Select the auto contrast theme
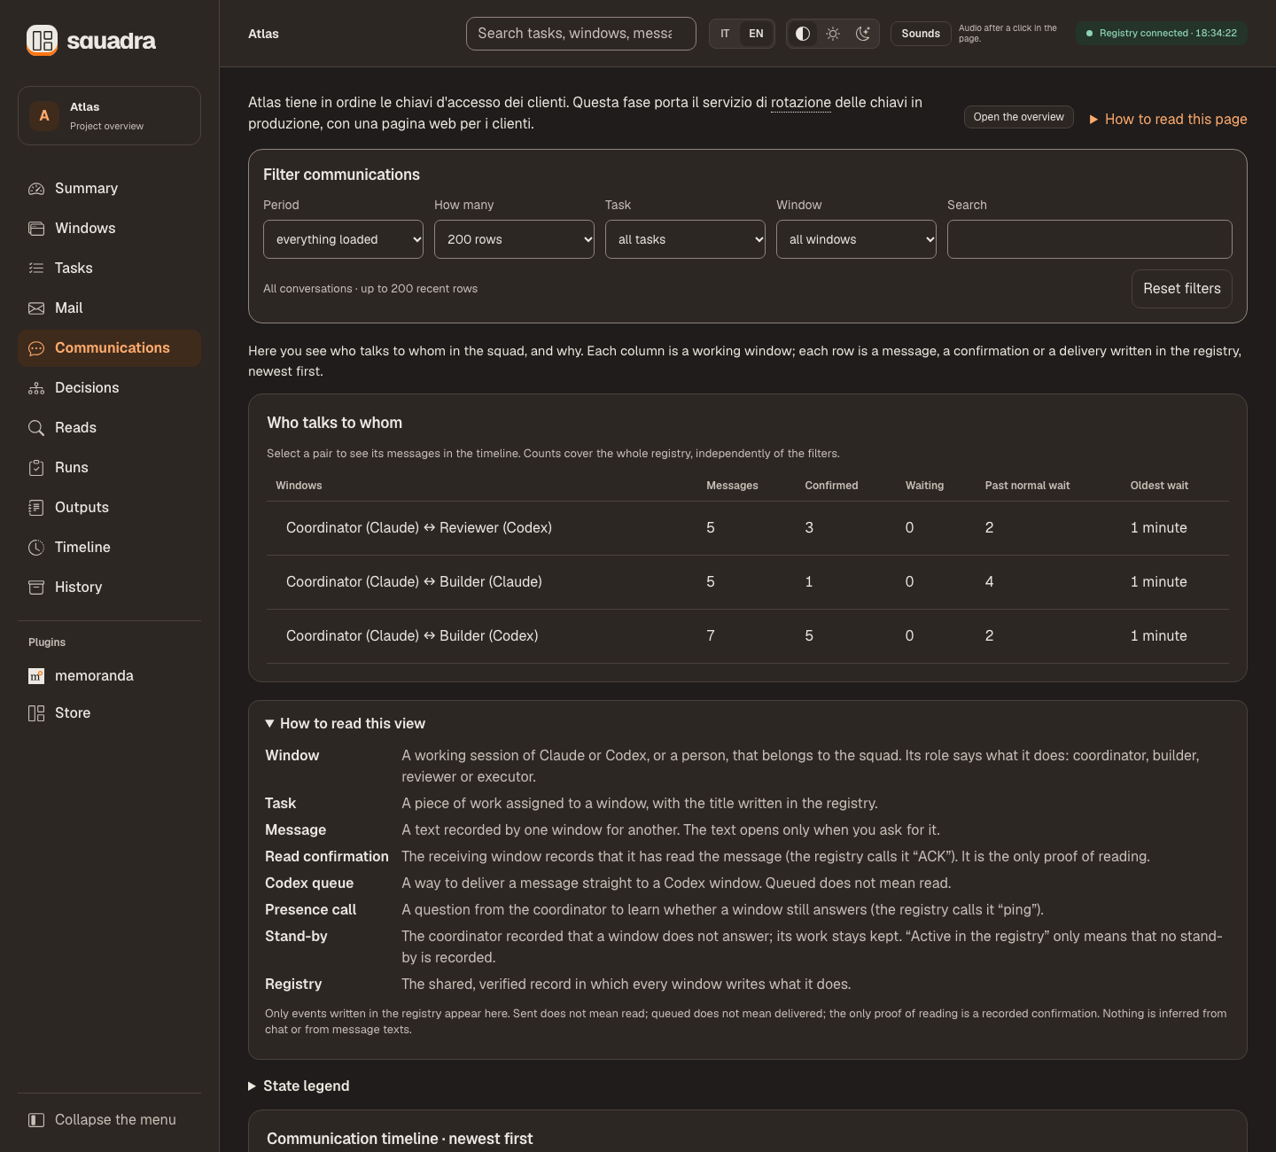The width and height of the screenshot is (1276, 1152). [803, 34]
